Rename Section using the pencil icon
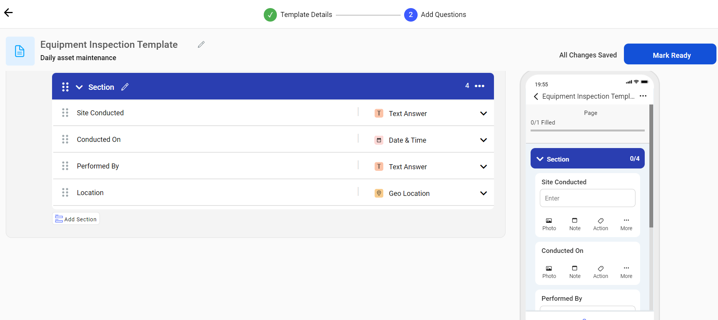The image size is (718, 320). click(125, 87)
